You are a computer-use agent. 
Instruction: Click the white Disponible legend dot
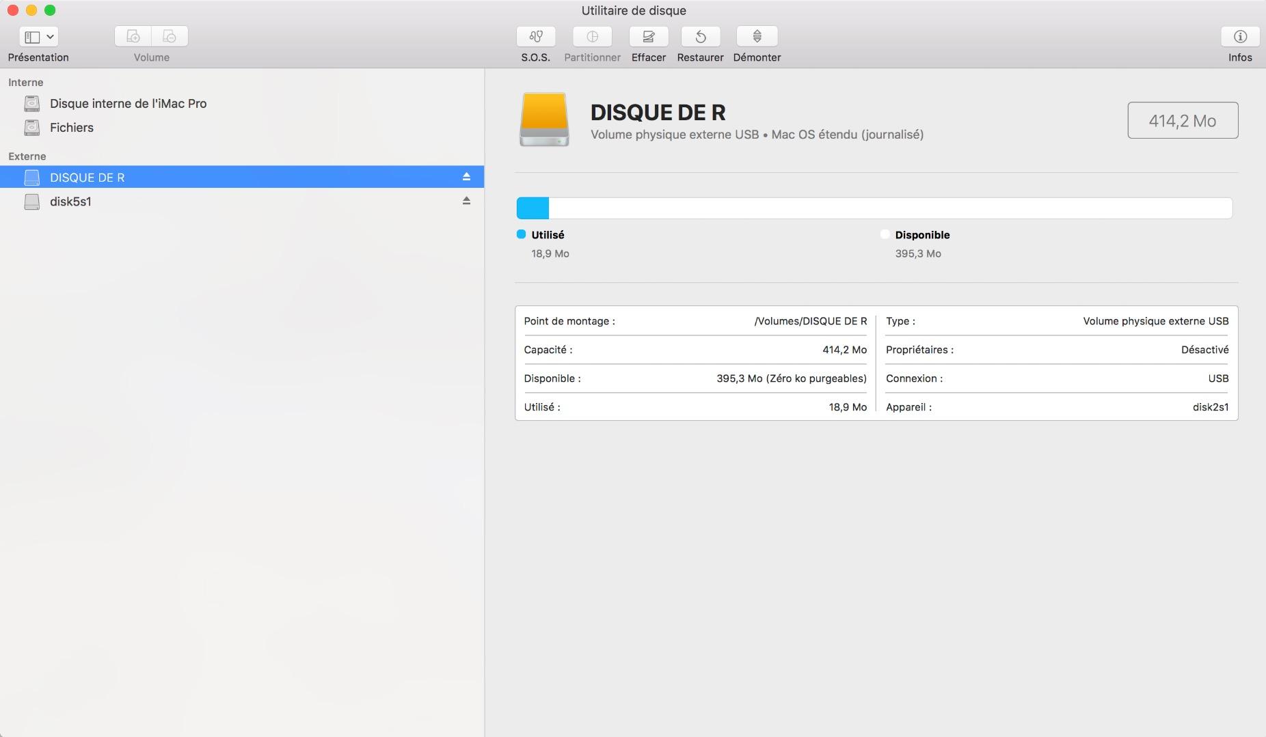[885, 234]
